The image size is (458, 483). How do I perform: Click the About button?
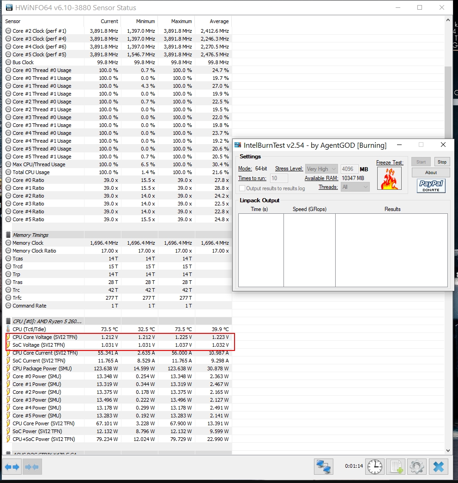click(x=431, y=173)
